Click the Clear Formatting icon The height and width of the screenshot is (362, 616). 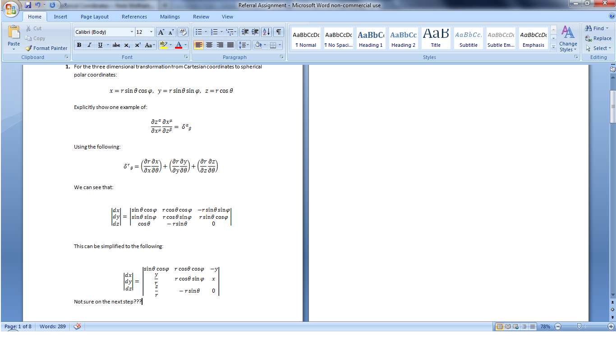[183, 32]
